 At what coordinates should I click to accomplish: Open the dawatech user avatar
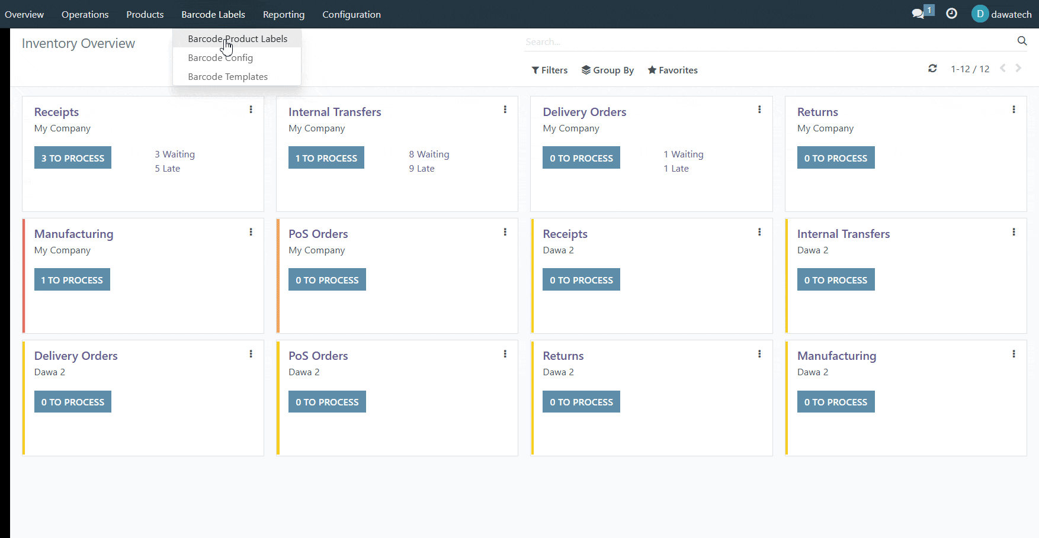point(980,14)
